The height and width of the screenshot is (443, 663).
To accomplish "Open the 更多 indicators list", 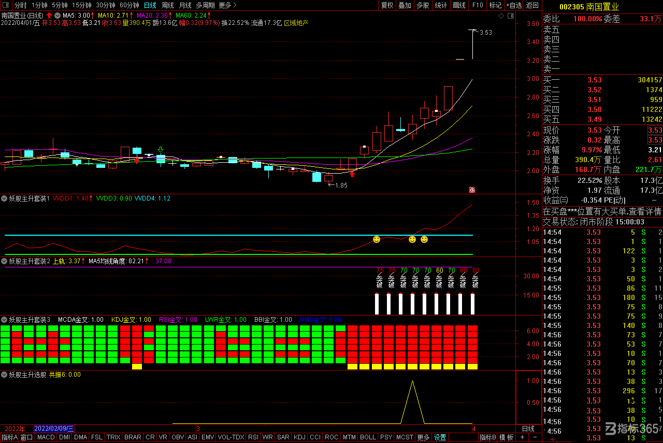I will 423,437.
